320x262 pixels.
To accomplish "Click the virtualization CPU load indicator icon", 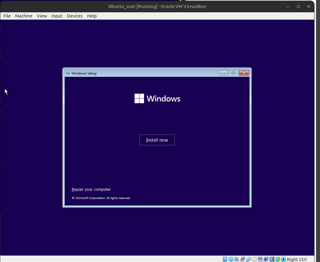I will pyautogui.click(x=272, y=259).
